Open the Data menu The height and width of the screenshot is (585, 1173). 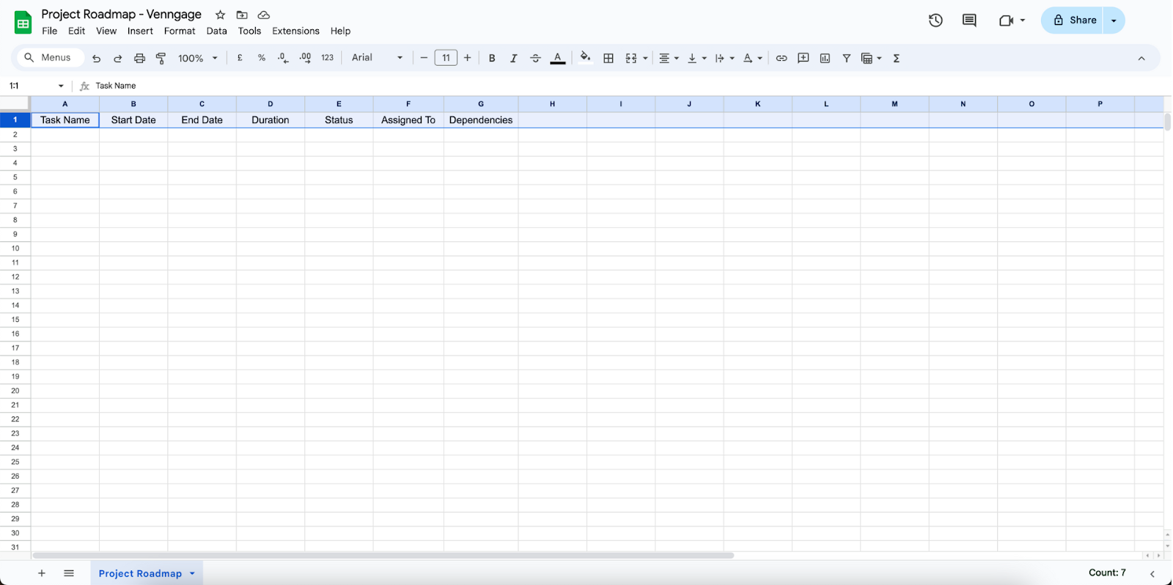pyautogui.click(x=216, y=31)
